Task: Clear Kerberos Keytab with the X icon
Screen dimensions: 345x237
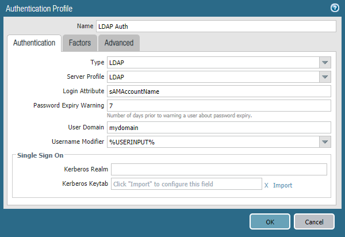Action: (x=266, y=185)
